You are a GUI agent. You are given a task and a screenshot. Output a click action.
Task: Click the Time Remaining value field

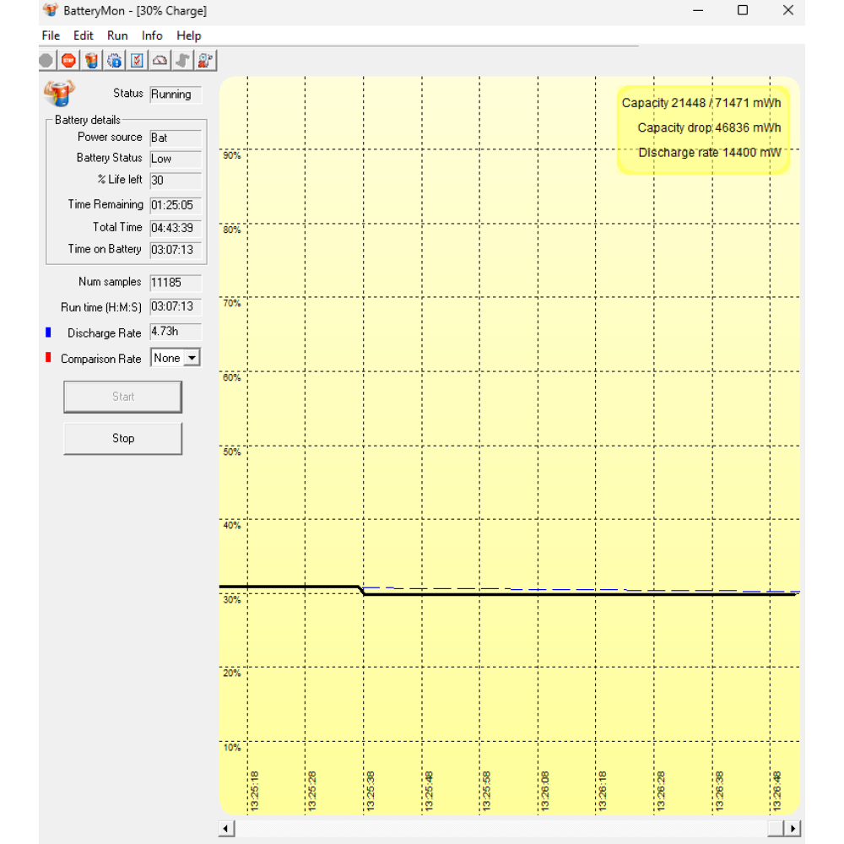(x=176, y=205)
